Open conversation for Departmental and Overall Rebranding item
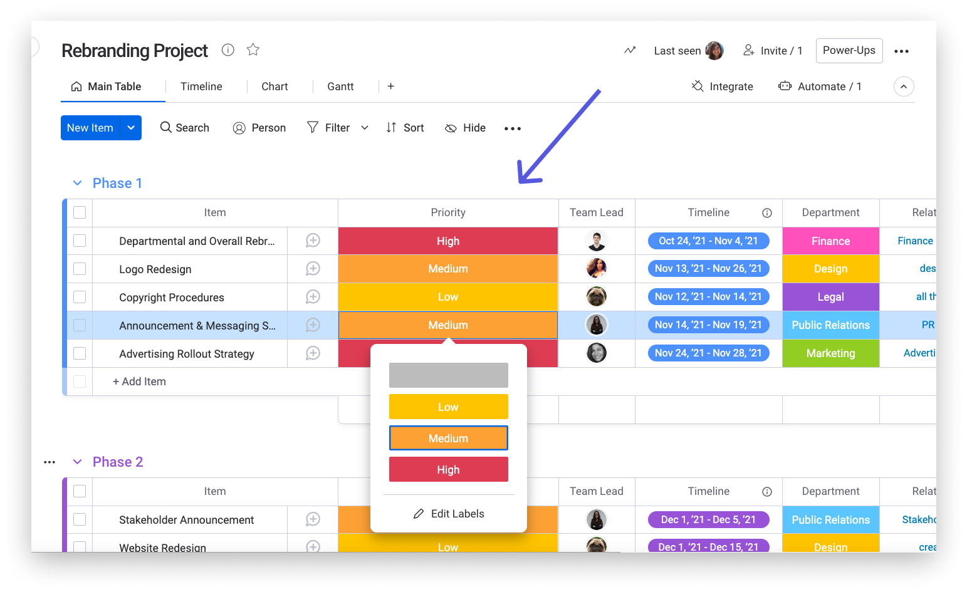The image size is (967, 592). 313,241
